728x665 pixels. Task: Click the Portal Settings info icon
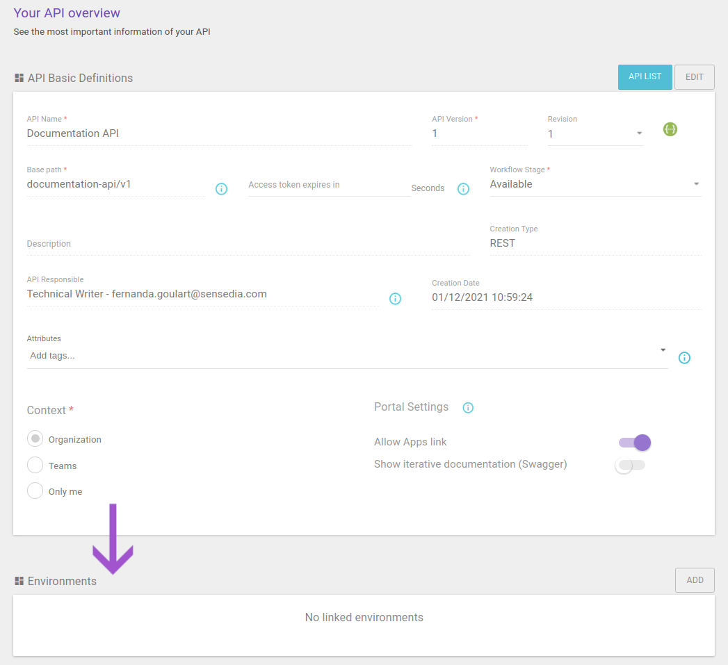(468, 408)
